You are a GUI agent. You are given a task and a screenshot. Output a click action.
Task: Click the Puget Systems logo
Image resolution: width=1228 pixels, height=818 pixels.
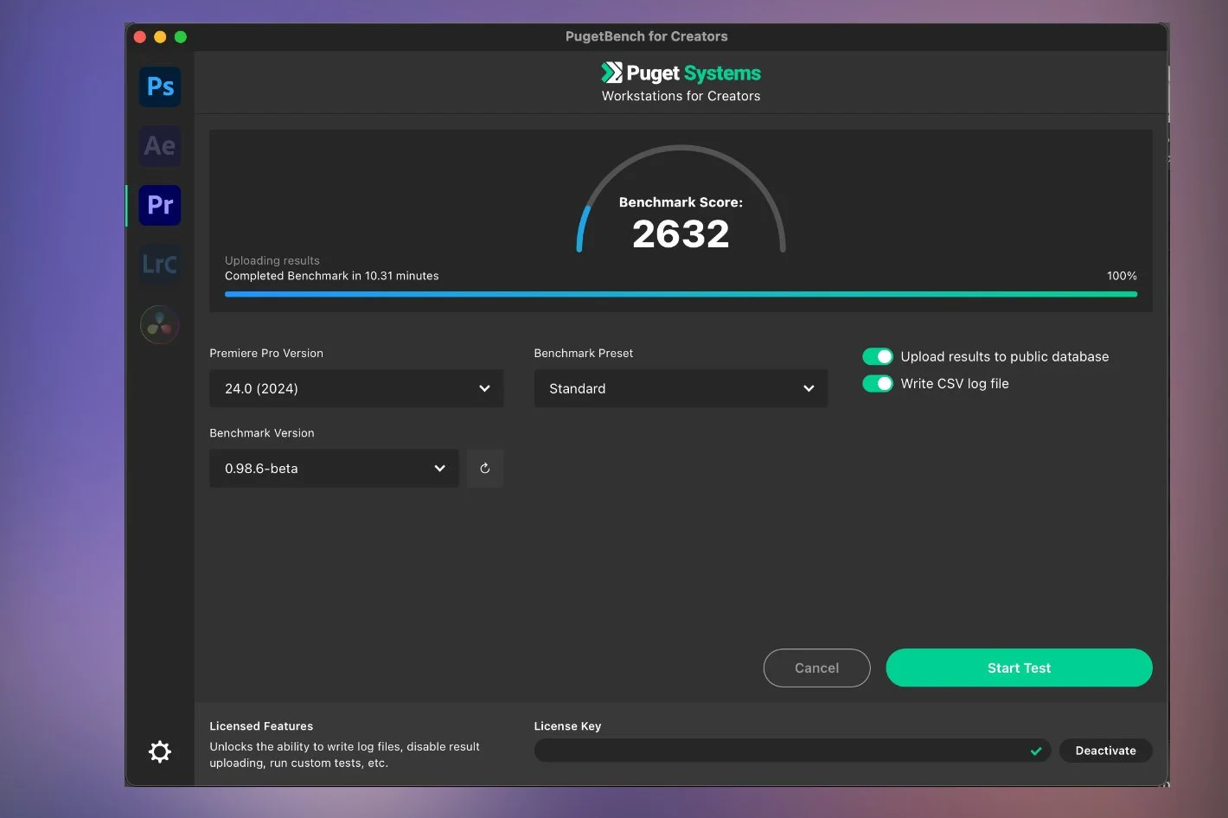coord(681,73)
